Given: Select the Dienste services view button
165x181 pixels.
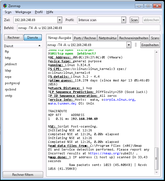Looking at the screenshot, I should [x=33, y=38].
